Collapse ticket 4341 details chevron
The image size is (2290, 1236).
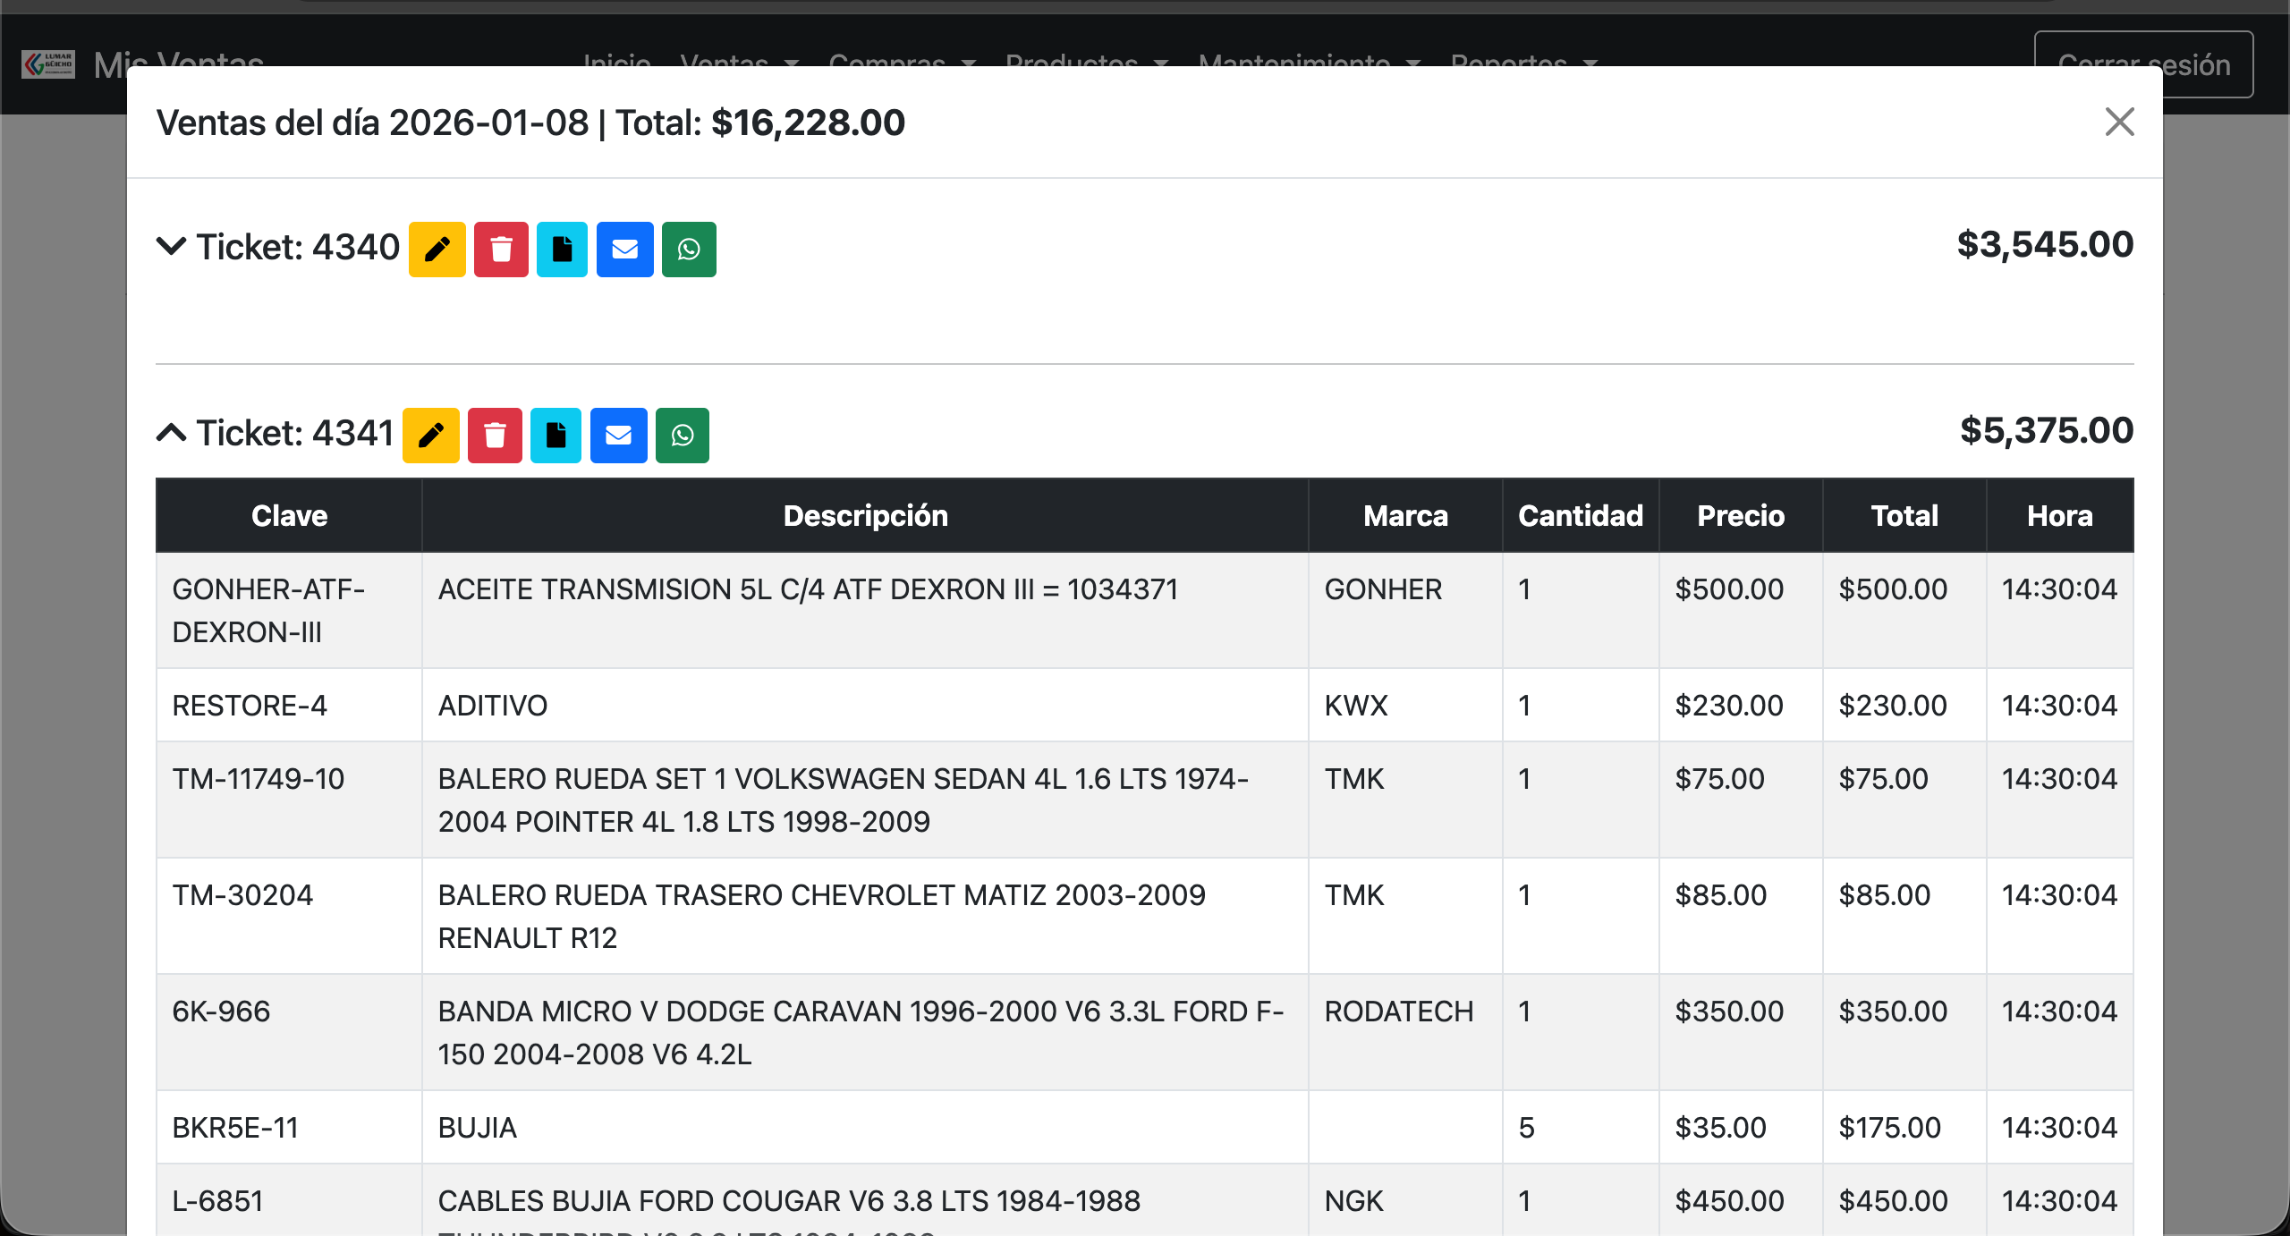(x=171, y=433)
